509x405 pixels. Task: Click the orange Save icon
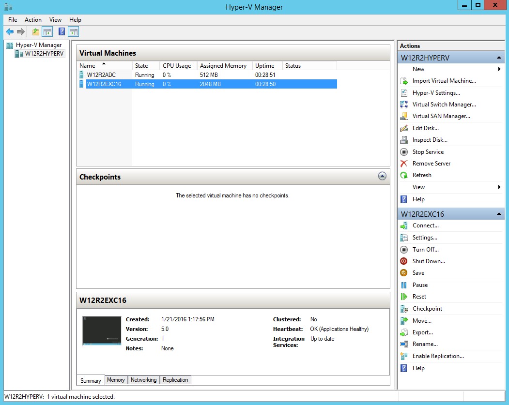click(x=404, y=273)
